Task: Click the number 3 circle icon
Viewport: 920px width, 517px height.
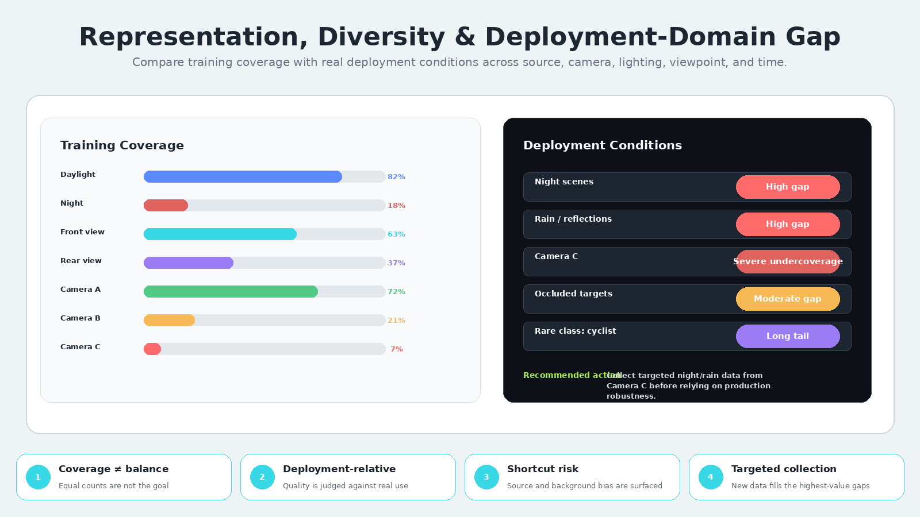Action: click(x=486, y=477)
